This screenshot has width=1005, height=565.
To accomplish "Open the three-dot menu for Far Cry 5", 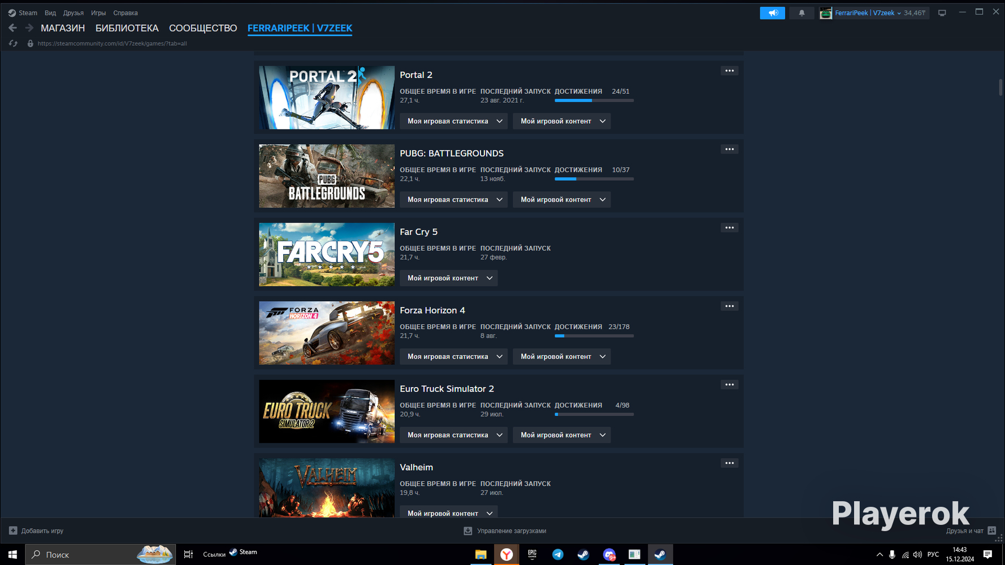I will (730, 228).
